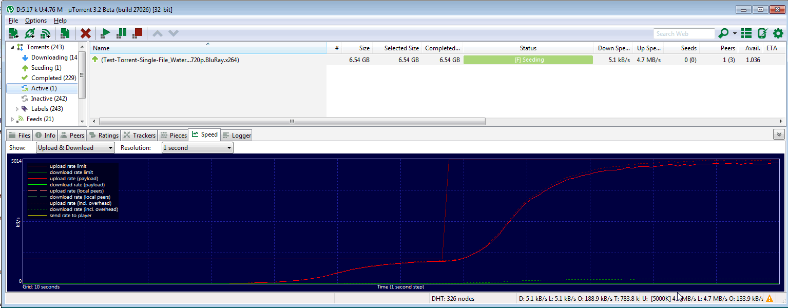
Task: Open the Resolution dropdown (1 second)
Action: (x=197, y=148)
